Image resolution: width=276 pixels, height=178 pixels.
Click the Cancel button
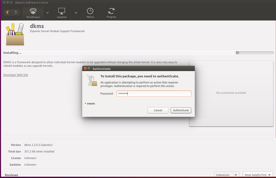click(x=158, y=110)
